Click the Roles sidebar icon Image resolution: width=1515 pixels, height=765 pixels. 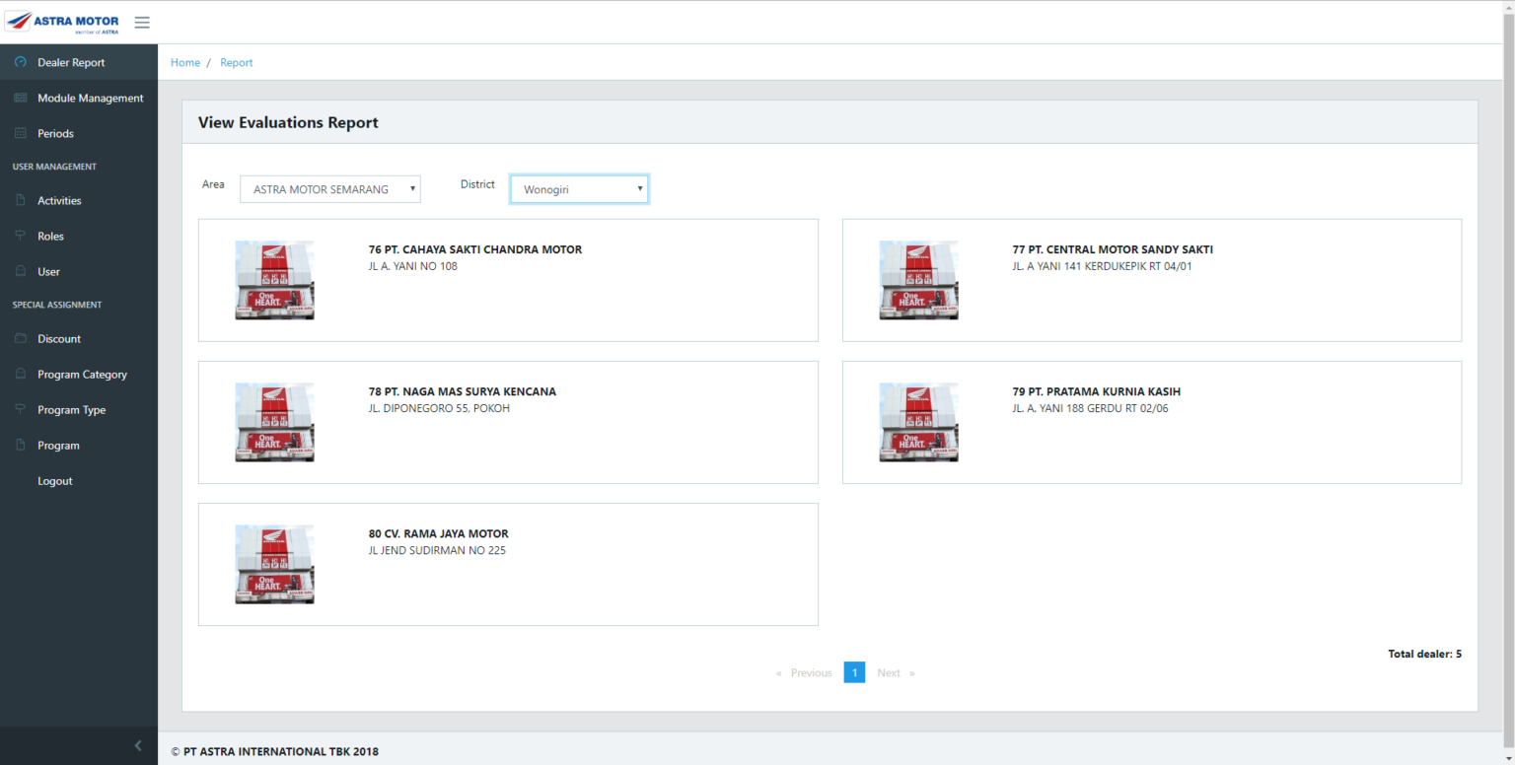click(x=21, y=236)
